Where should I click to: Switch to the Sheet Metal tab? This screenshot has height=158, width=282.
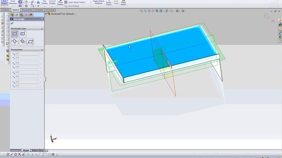(27, 10)
